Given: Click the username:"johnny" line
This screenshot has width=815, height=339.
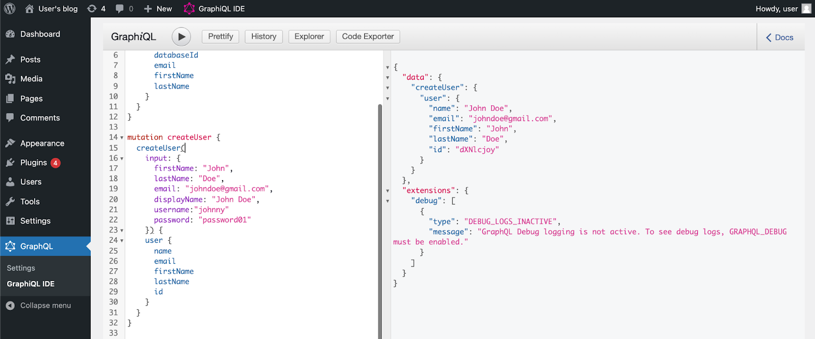Looking at the screenshot, I should (x=192, y=210).
